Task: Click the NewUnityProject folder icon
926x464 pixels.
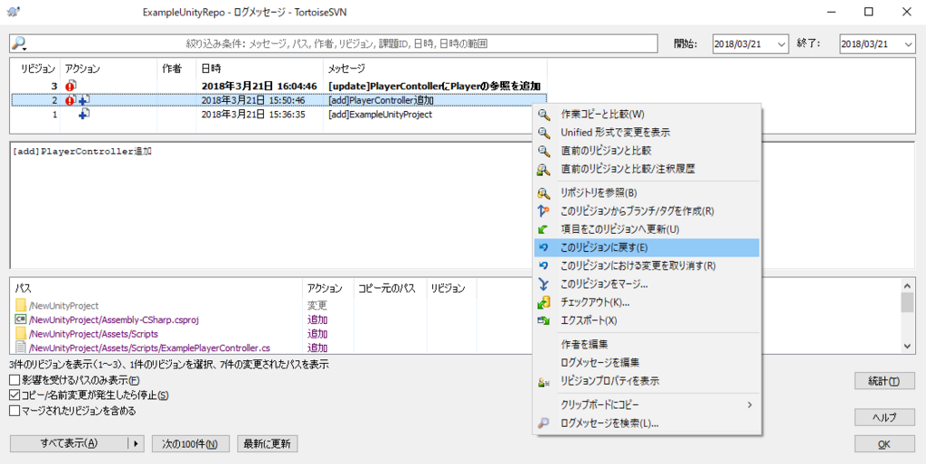Action: [21, 305]
